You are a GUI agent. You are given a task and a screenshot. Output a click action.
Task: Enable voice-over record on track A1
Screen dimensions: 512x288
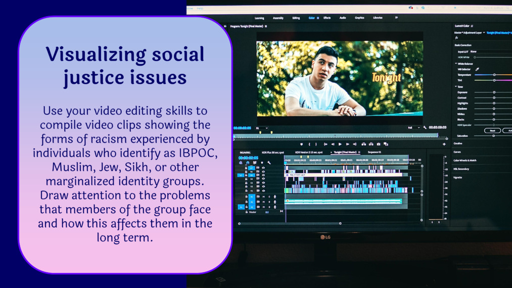tap(275, 197)
